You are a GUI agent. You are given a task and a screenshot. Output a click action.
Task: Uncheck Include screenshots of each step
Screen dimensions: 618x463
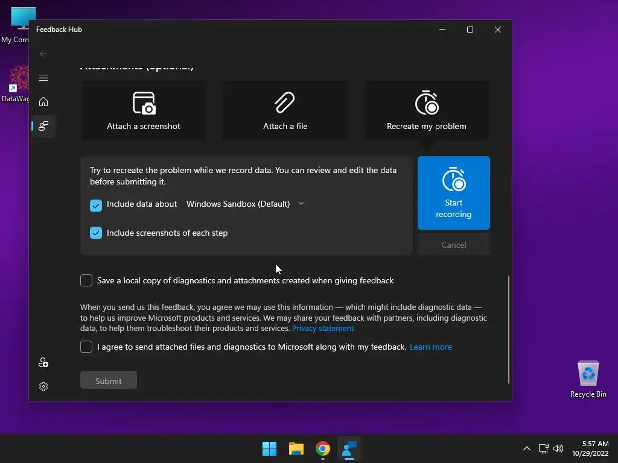click(96, 233)
